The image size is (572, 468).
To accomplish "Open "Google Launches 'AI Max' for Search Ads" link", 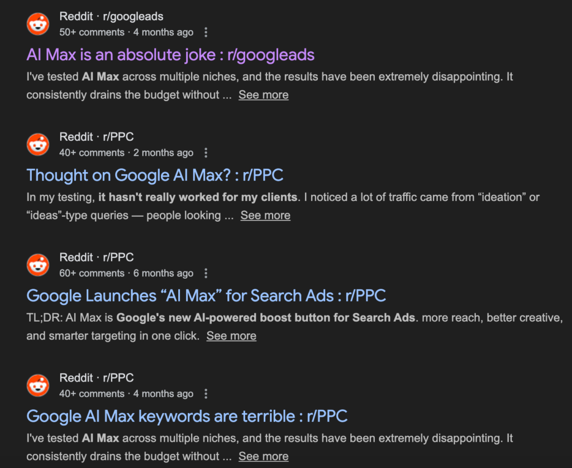I will pos(206,296).
